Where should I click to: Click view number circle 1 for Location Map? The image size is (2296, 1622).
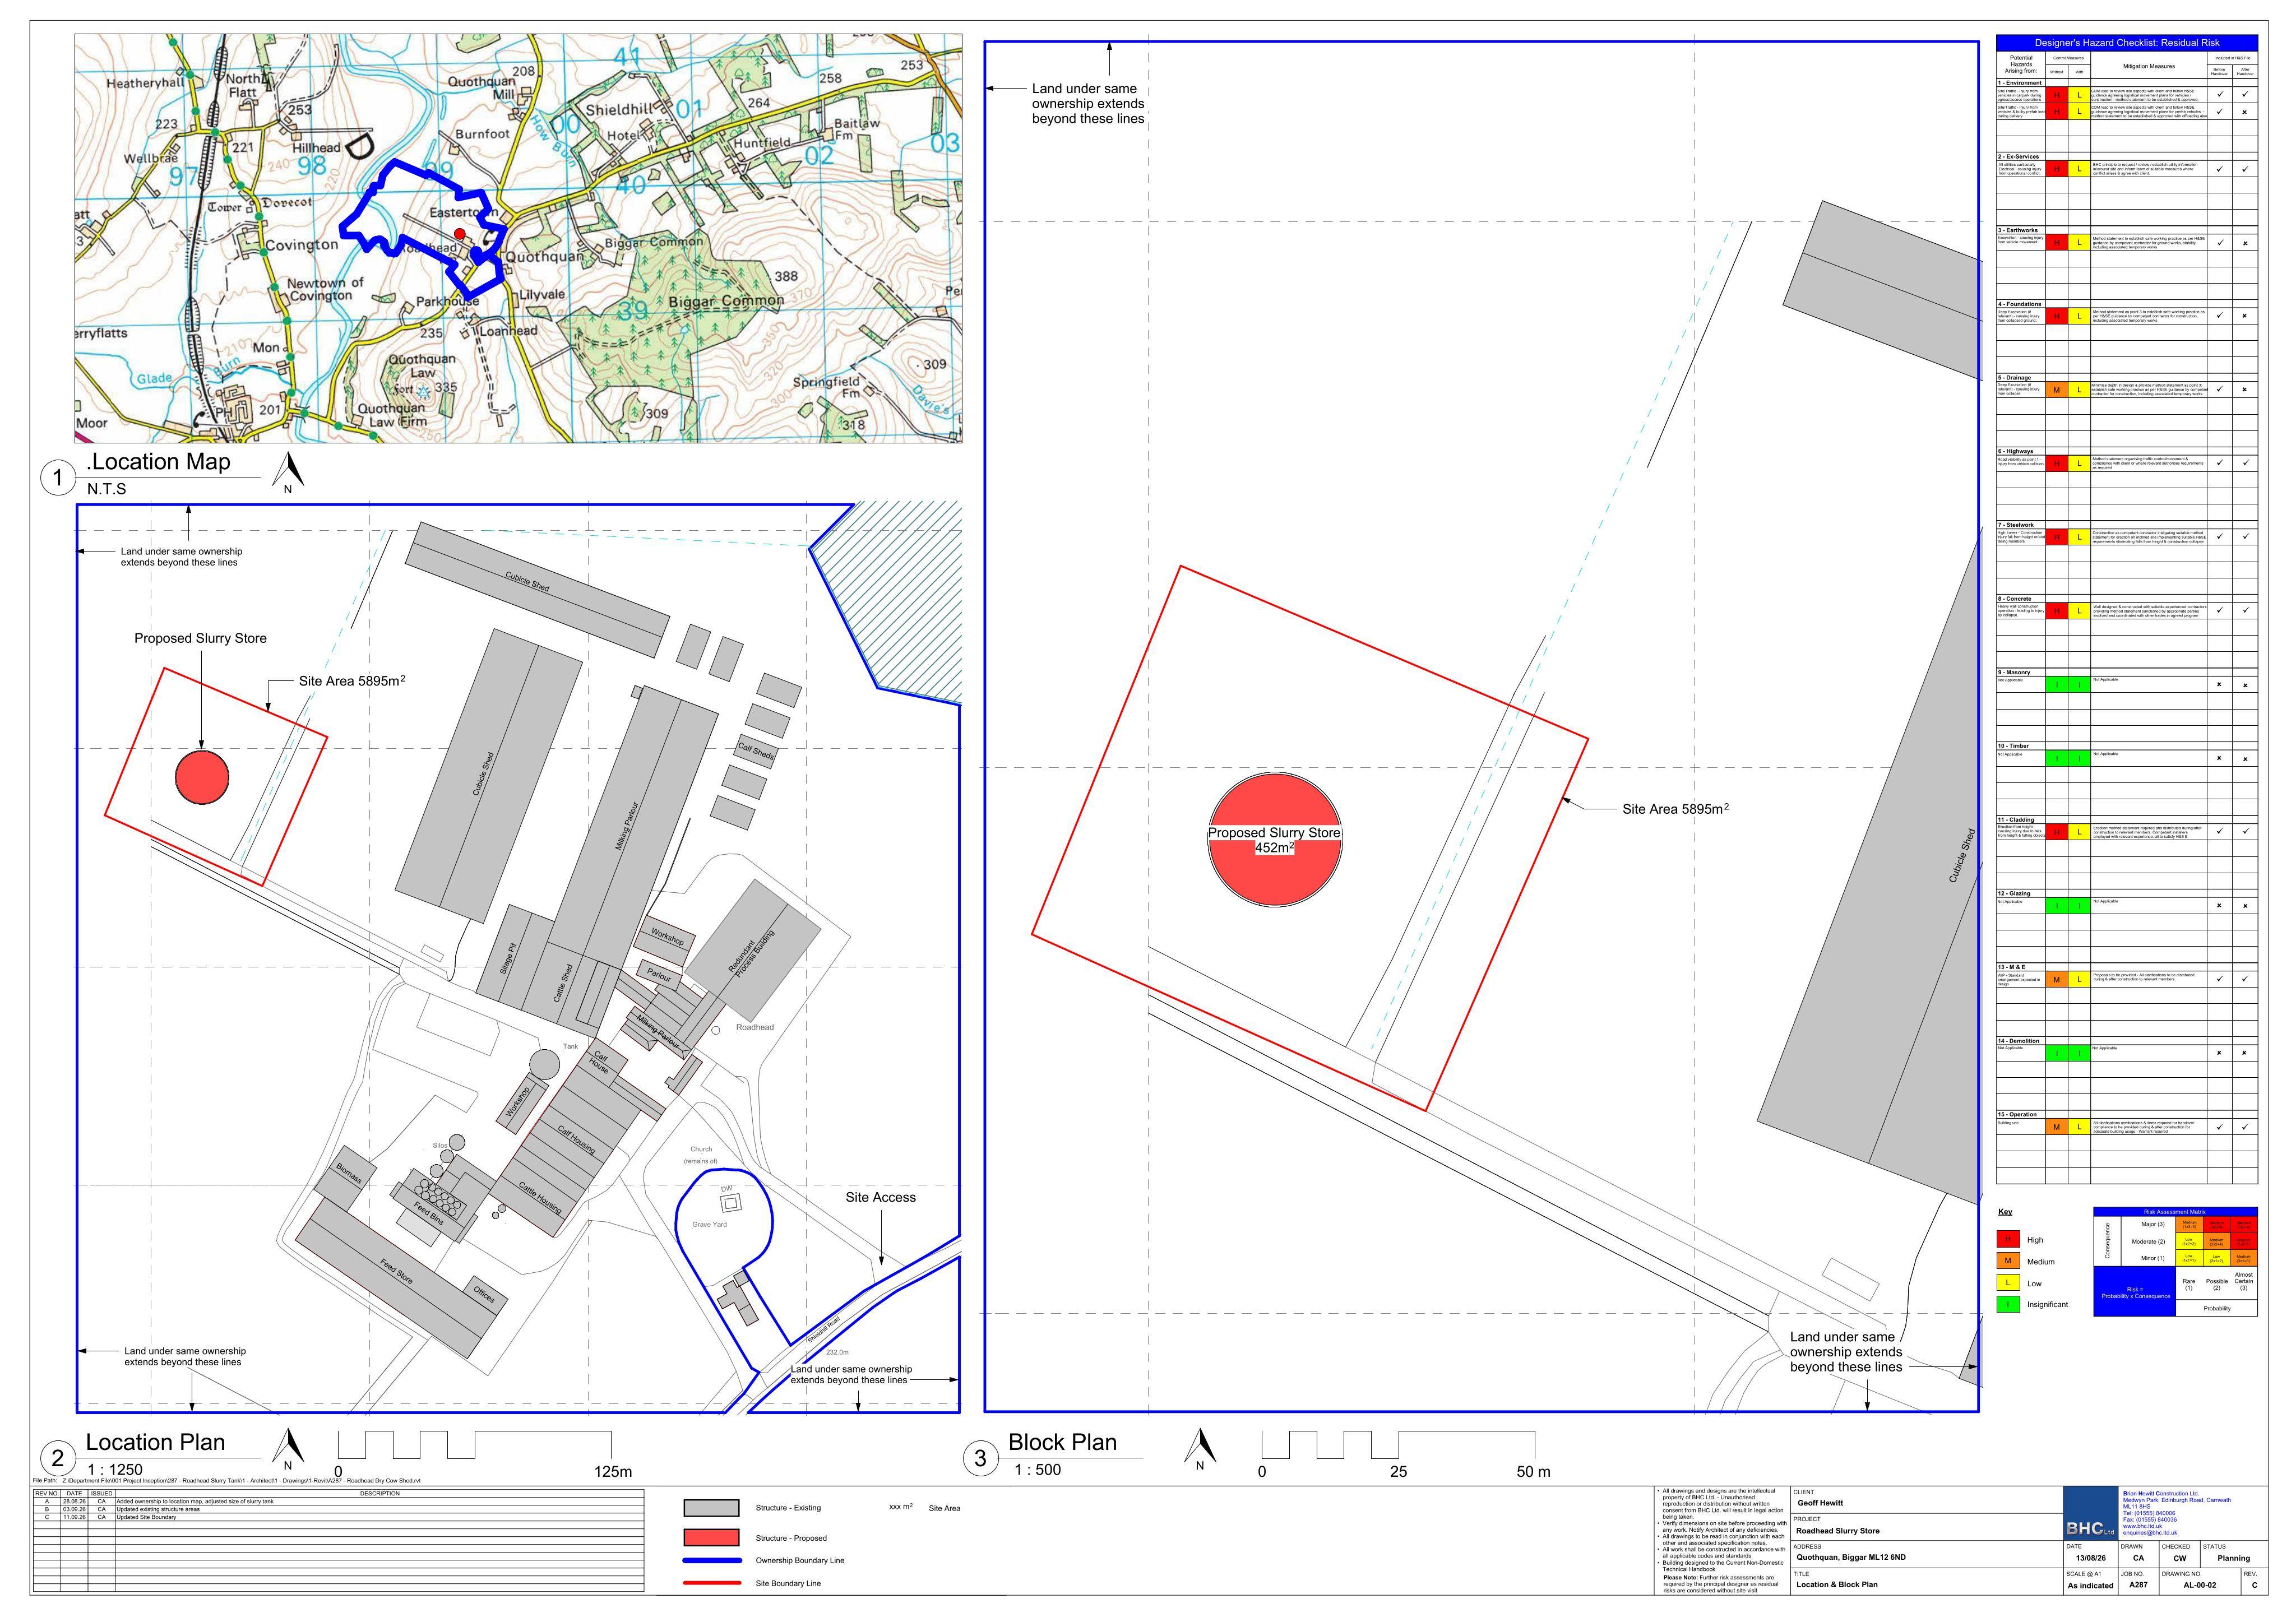[x=57, y=478]
